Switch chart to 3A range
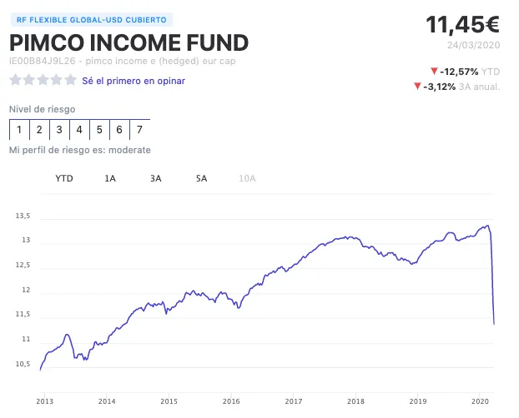 click(x=156, y=178)
